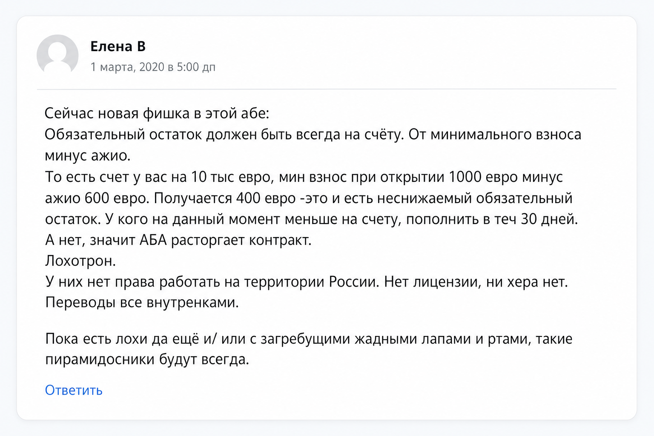Click the line starting То есть счет у вас
The height and width of the screenshot is (436, 654).
(x=304, y=177)
